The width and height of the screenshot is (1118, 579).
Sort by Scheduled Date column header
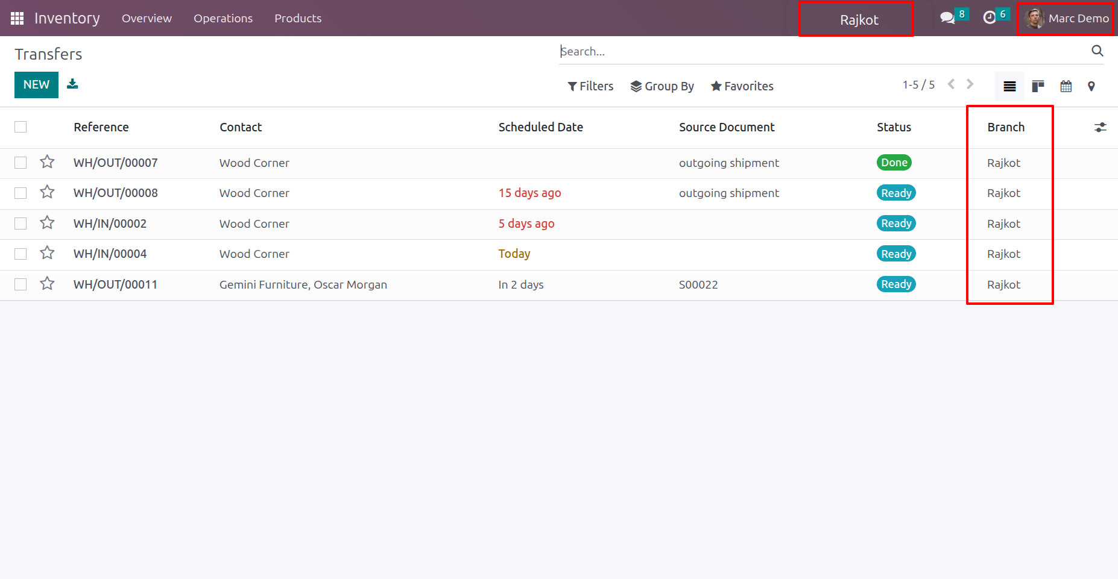pyautogui.click(x=540, y=127)
